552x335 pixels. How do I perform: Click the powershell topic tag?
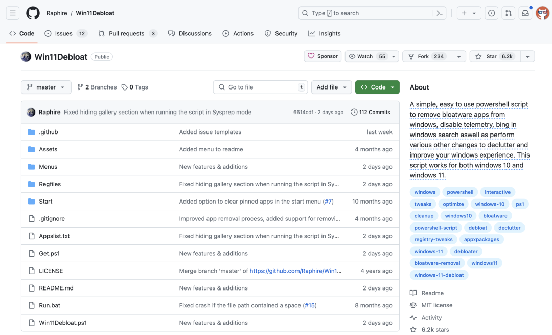coord(460,192)
